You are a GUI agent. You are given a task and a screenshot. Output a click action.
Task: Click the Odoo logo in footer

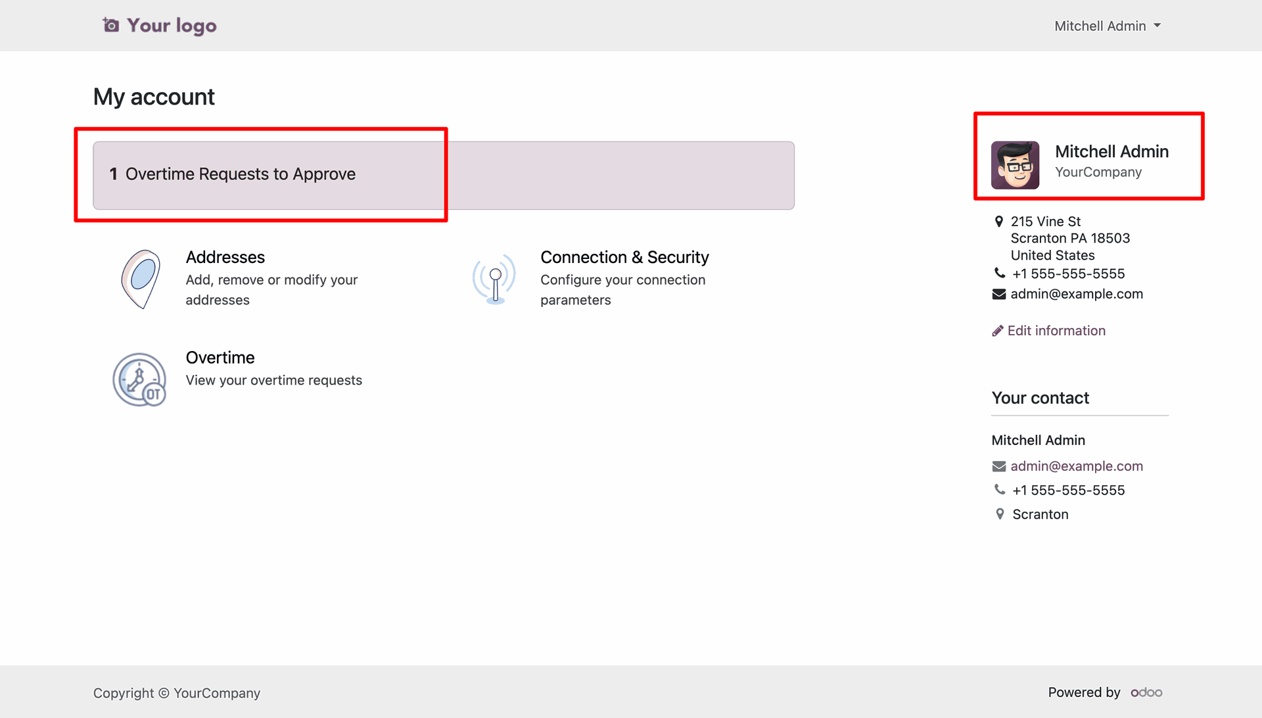tap(1146, 692)
